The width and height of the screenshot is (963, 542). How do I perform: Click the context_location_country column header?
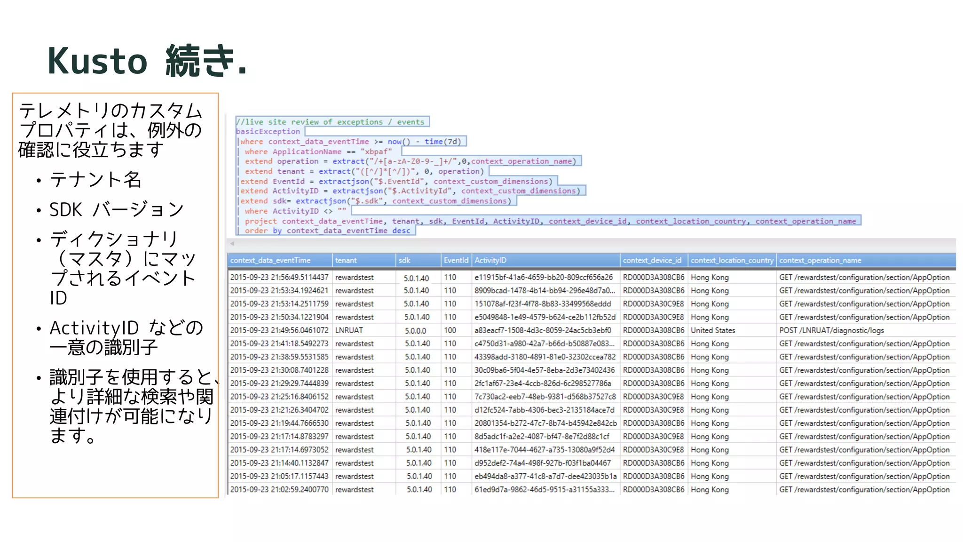(732, 260)
